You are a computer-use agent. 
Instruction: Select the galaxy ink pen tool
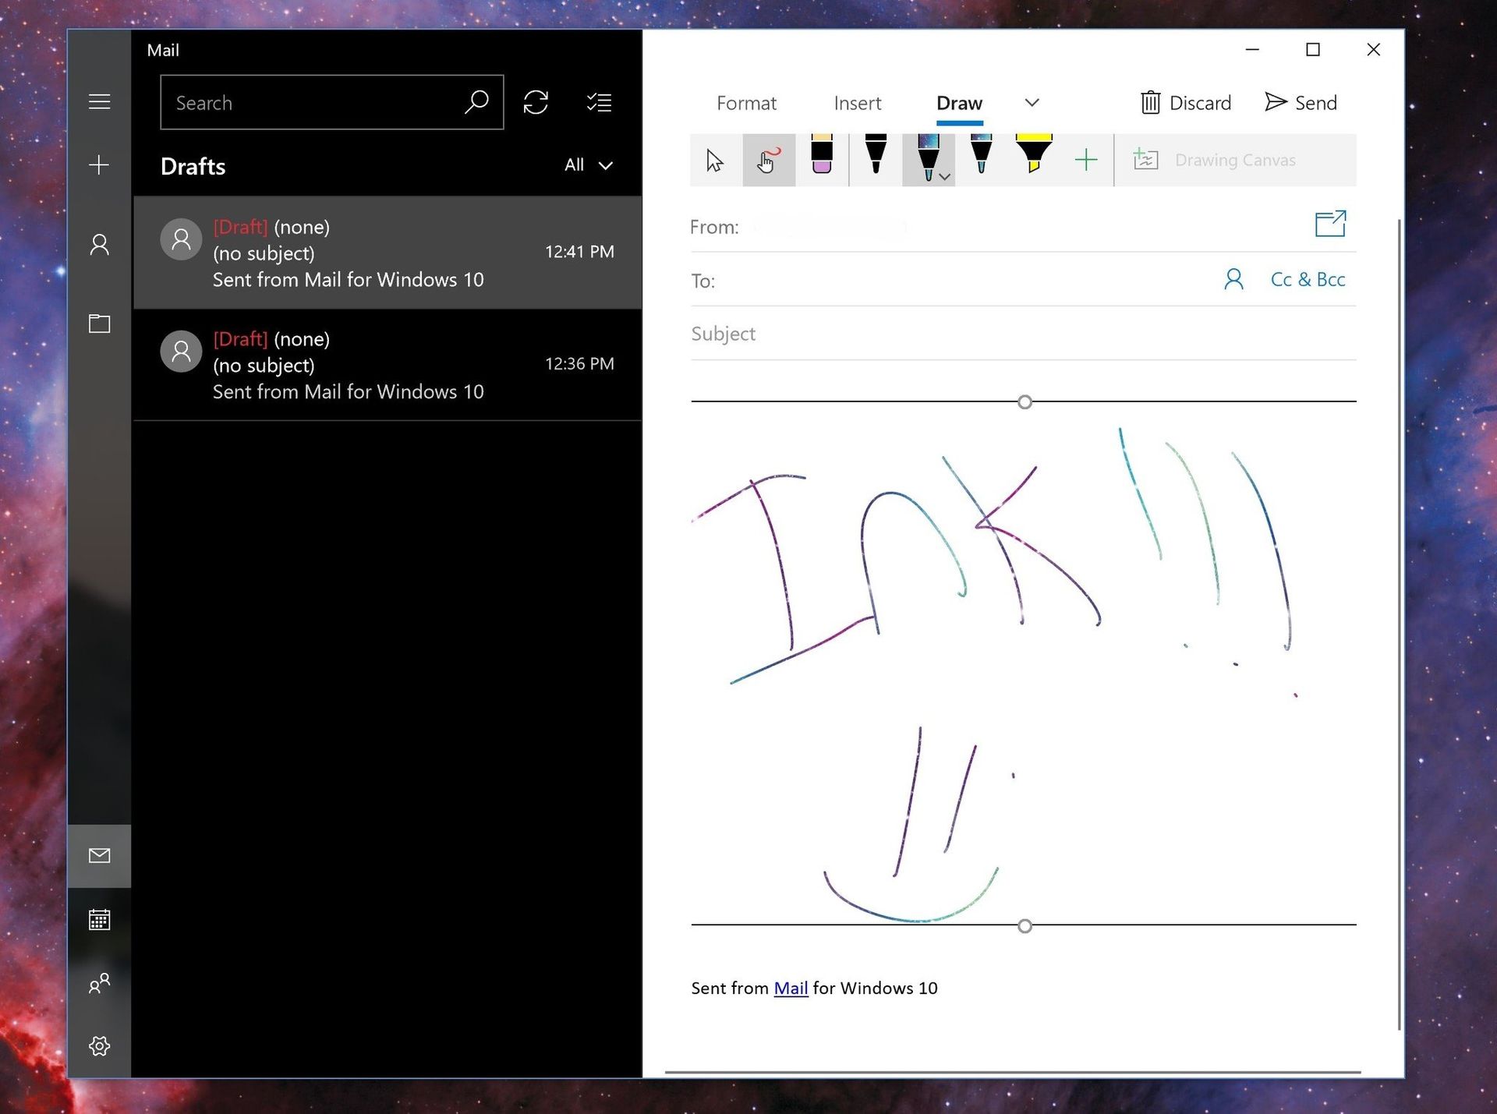point(928,160)
